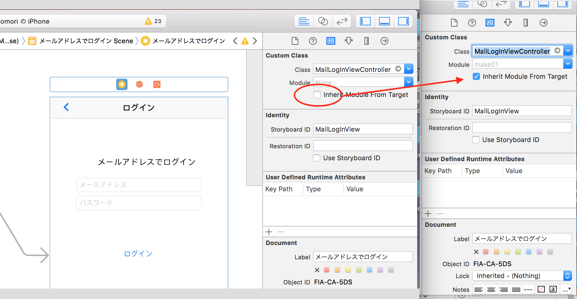Image resolution: width=577 pixels, height=299 pixels.
Task: Toggle Use Storyboard ID in left inspector
Action: [x=317, y=158]
